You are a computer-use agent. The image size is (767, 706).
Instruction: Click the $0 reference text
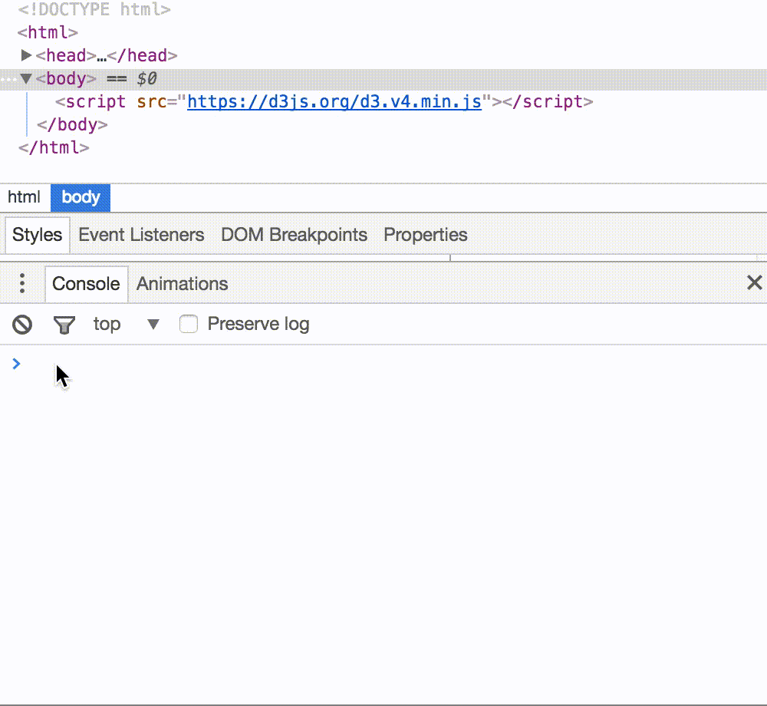coord(146,79)
